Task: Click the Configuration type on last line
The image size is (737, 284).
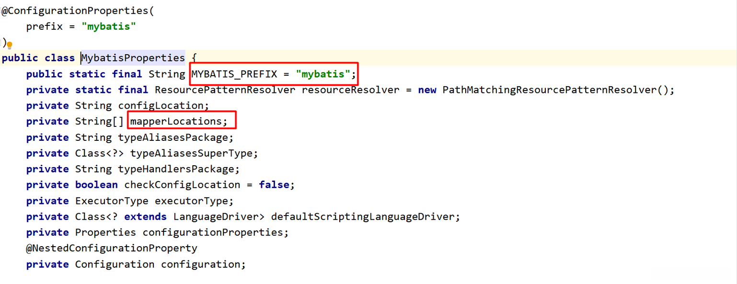Action: tap(115, 264)
